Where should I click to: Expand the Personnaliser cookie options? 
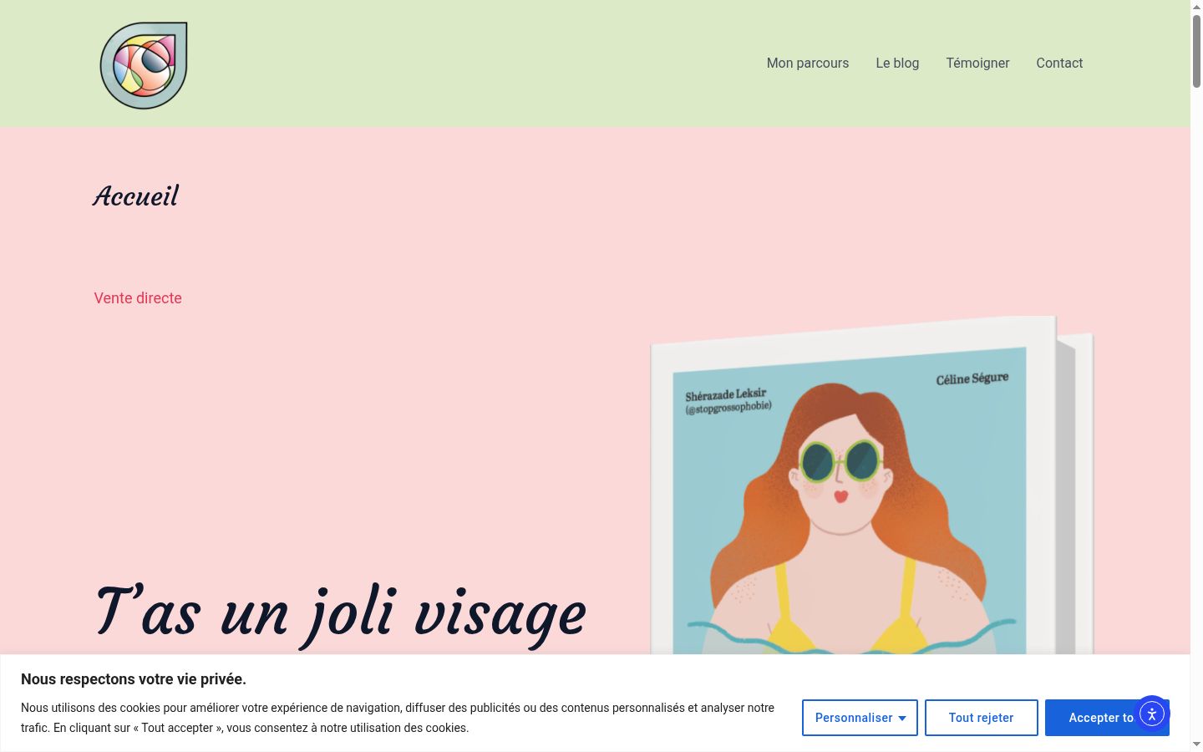click(x=860, y=718)
